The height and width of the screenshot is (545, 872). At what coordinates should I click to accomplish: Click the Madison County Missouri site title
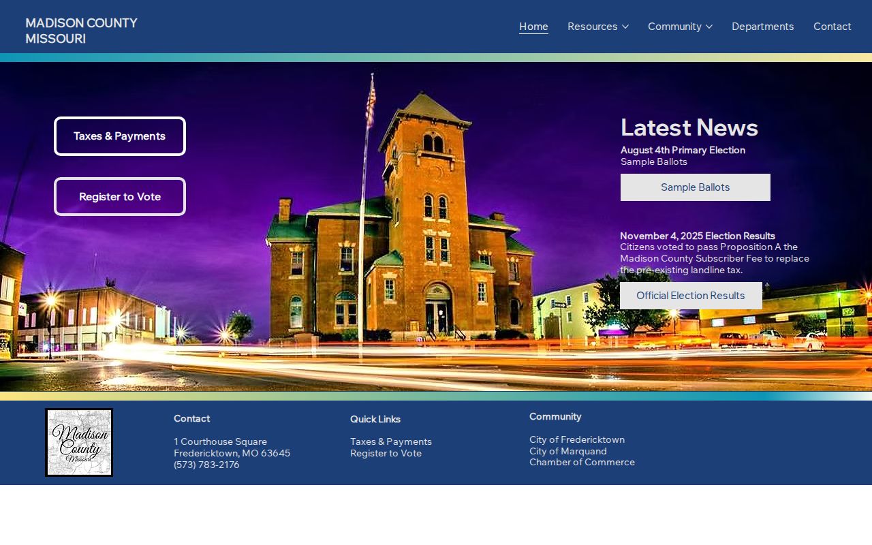(x=82, y=31)
